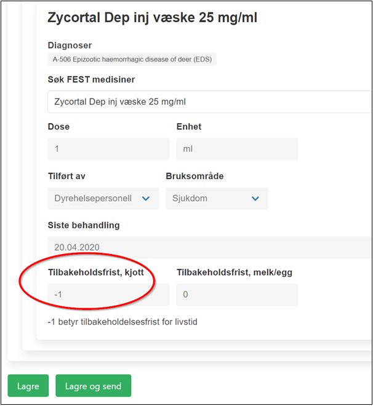Open the Tilført av dropdown
The image size is (373, 406).
103,198
